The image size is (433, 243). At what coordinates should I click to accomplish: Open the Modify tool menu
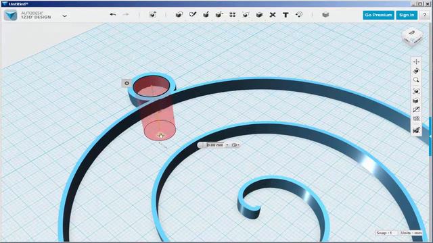219,15
